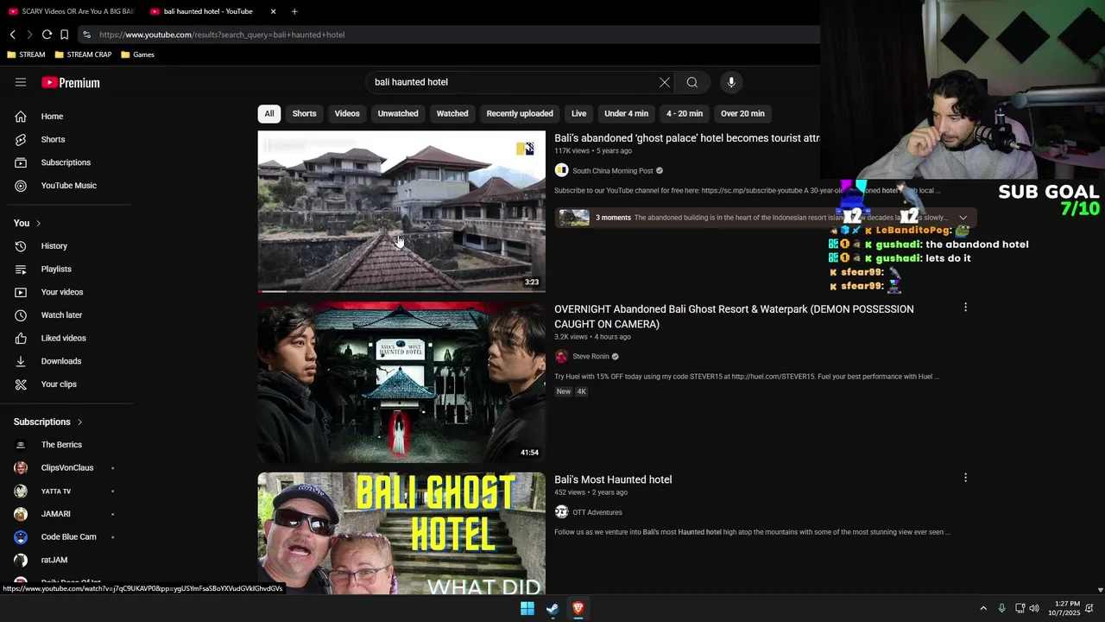
Task: Open OTT Adventures channel link
Action: [597, 512]
